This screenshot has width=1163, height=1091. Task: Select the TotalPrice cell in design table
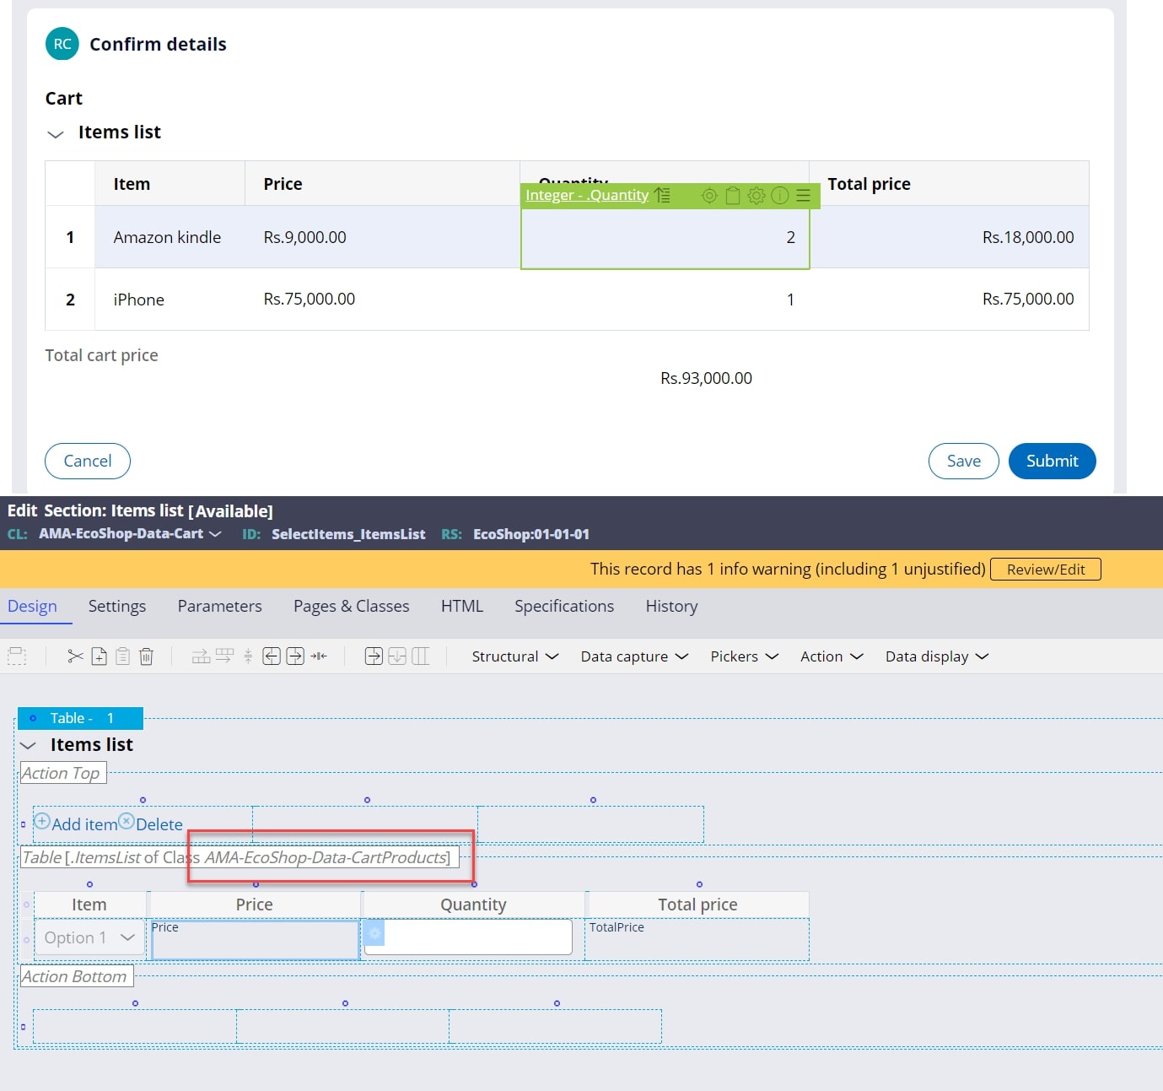coord(697,939)
